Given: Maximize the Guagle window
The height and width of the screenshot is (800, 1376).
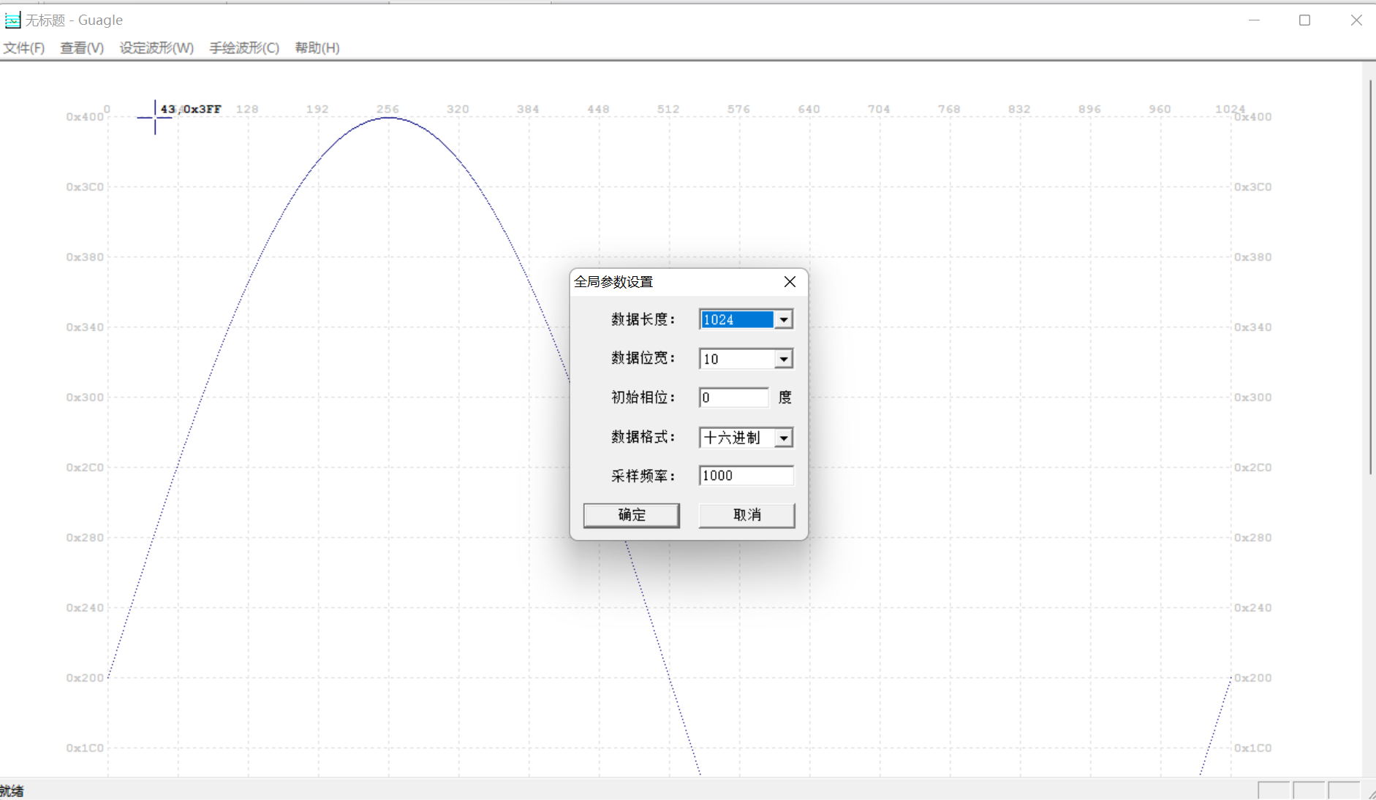Looking at the screenshot, I should [x=1304, y=20].
